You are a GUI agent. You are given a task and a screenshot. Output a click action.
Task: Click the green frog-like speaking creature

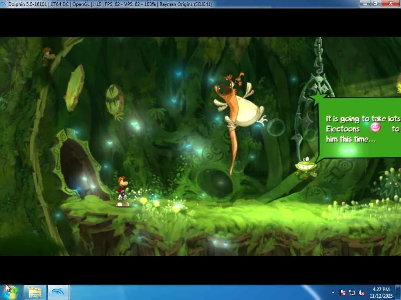(x=305, y=168)
